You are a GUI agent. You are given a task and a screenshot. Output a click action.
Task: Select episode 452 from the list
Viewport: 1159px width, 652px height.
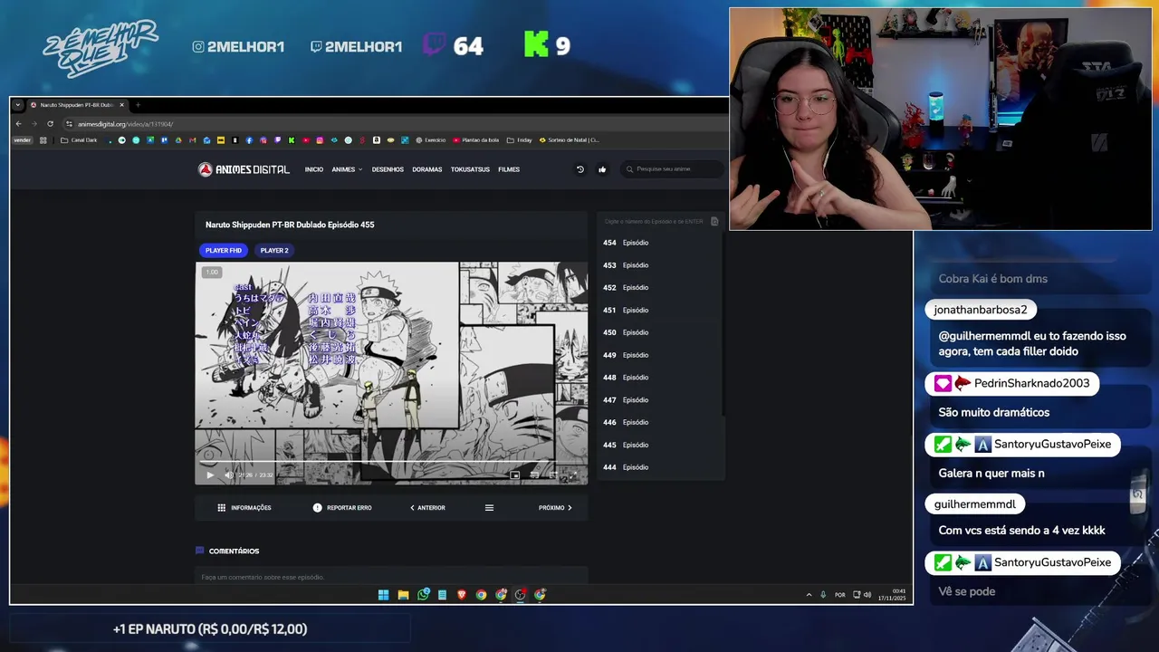(660, 288)
